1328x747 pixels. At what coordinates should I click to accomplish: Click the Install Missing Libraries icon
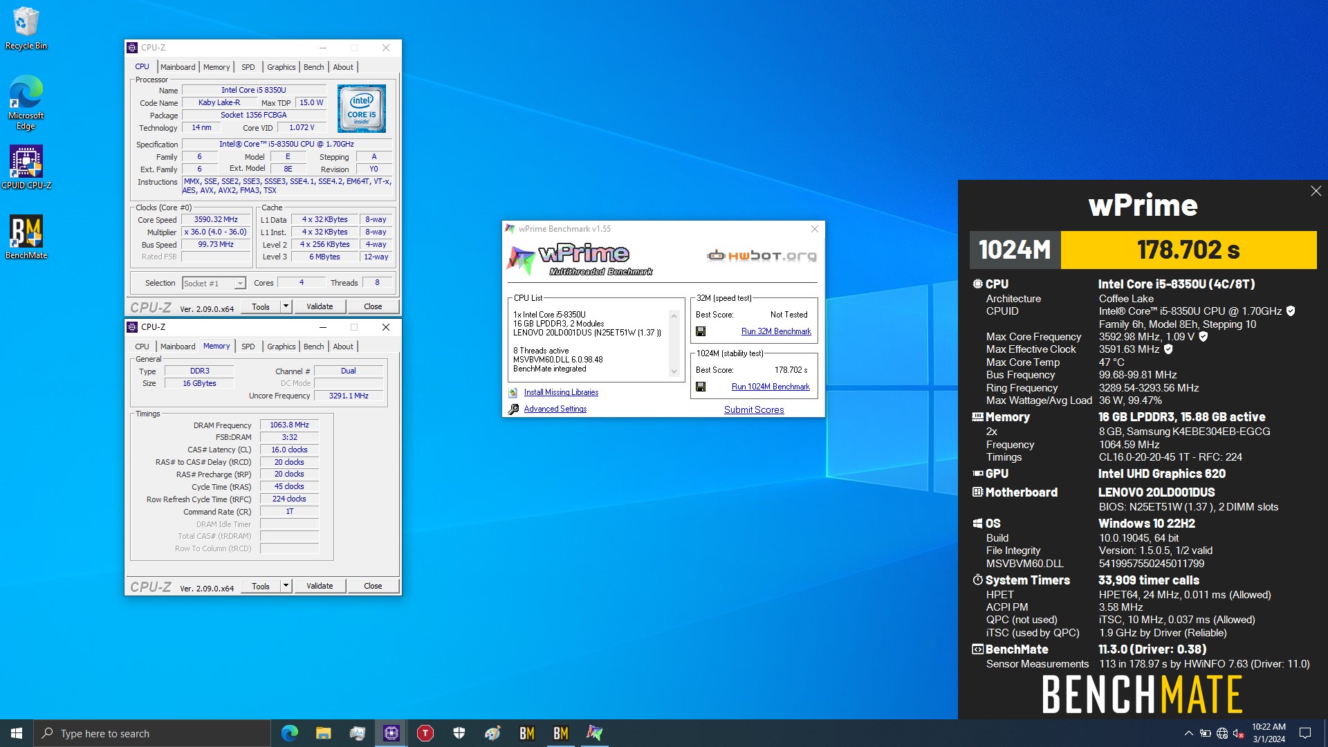513,392
